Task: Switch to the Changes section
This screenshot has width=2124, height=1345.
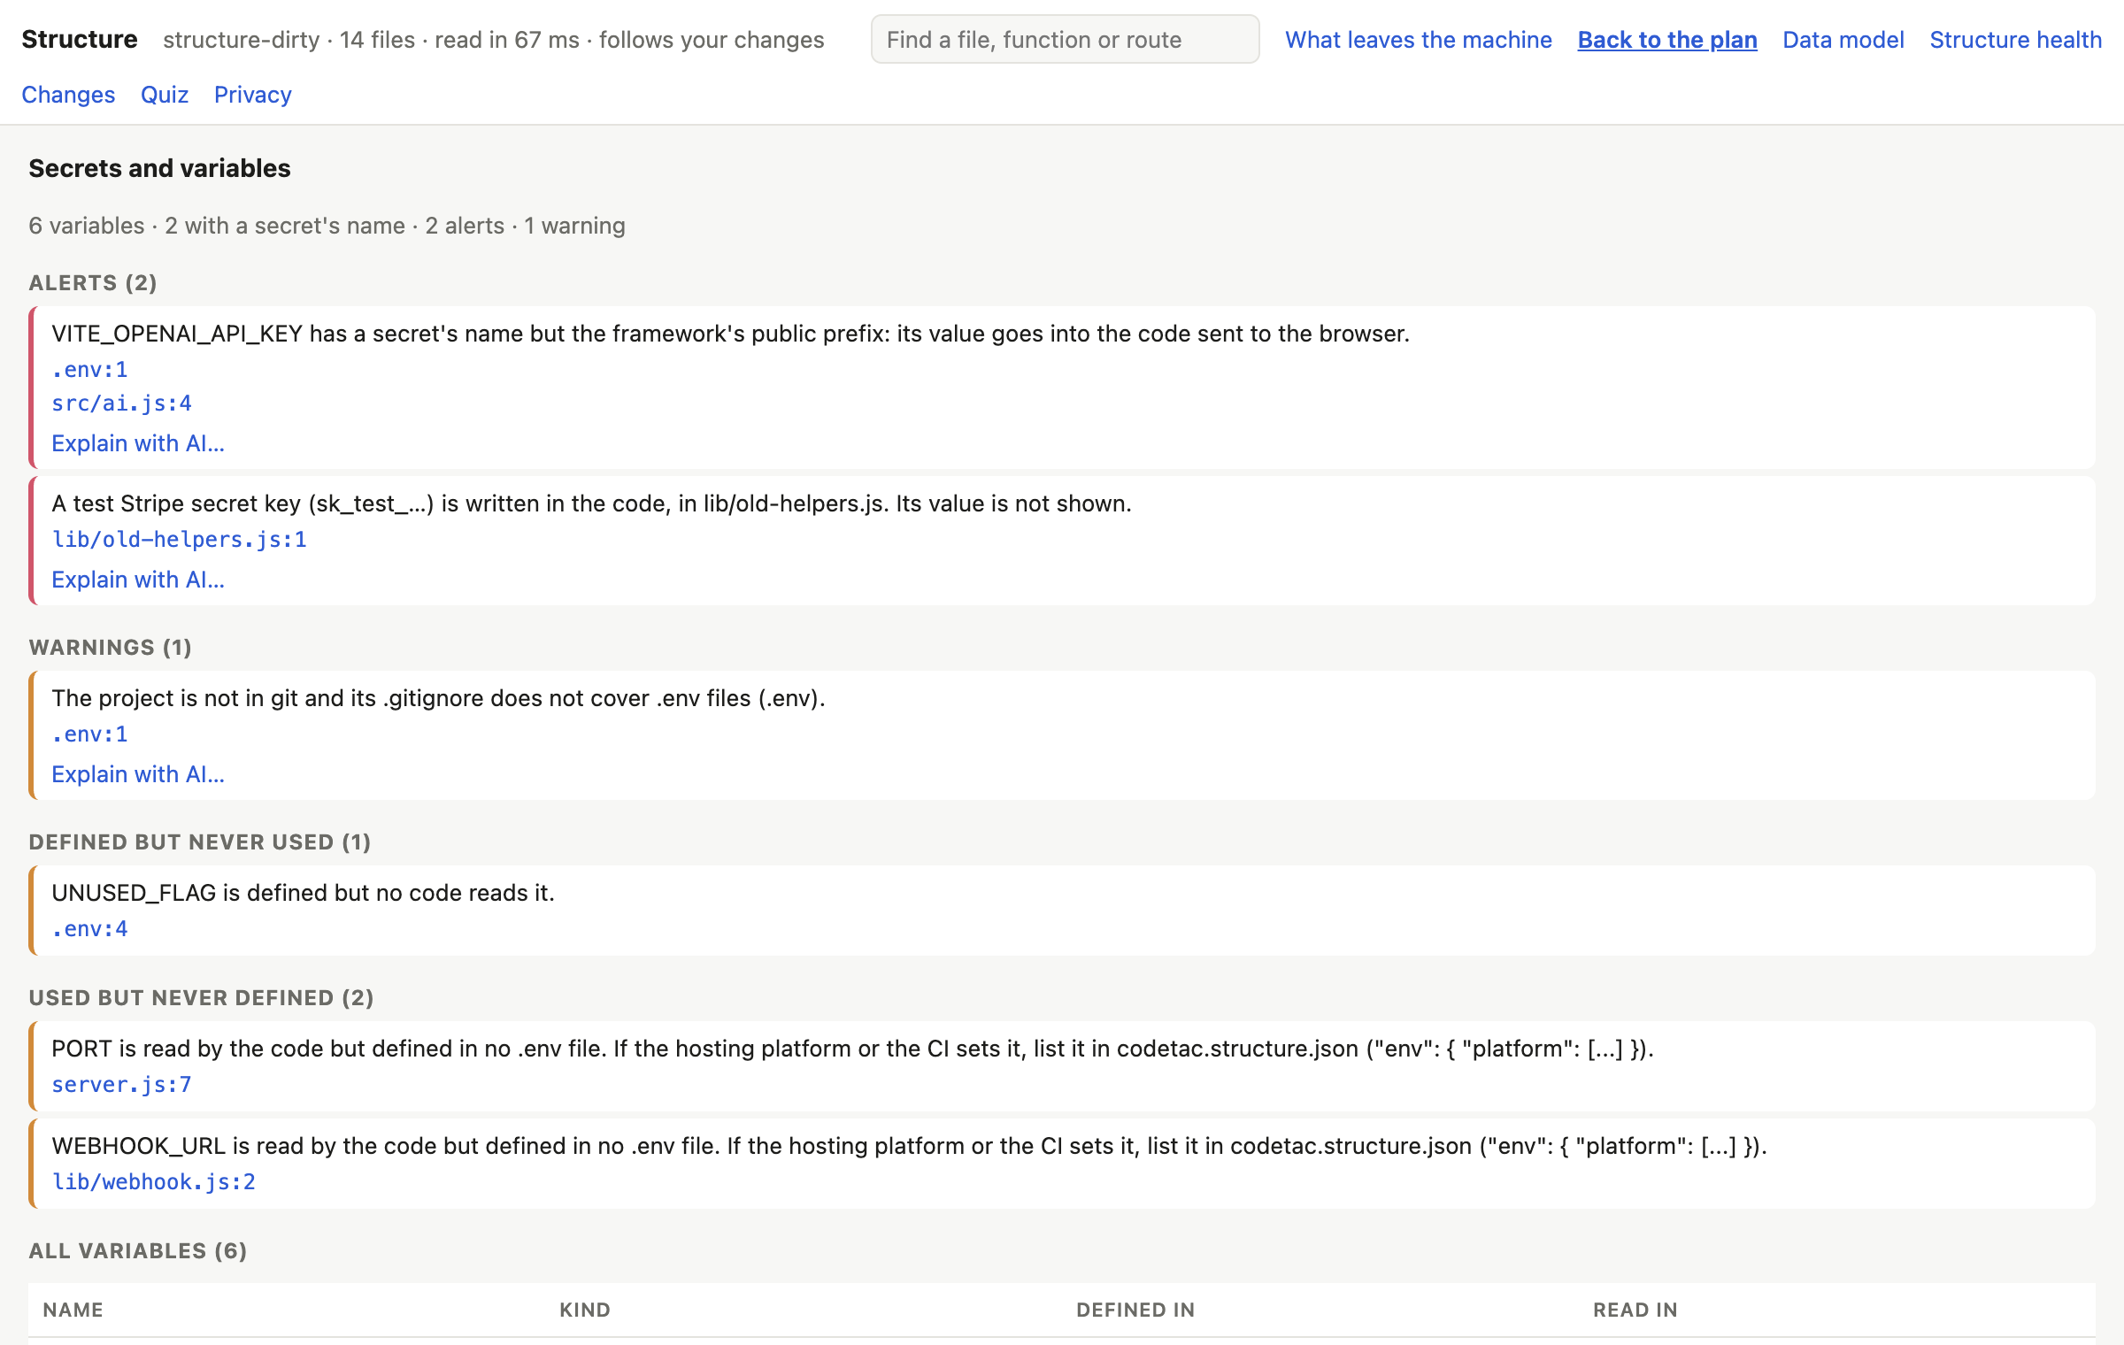Action: (x=68, y=95)
